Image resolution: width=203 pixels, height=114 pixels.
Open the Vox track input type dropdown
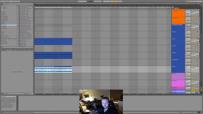click(188, 67)
